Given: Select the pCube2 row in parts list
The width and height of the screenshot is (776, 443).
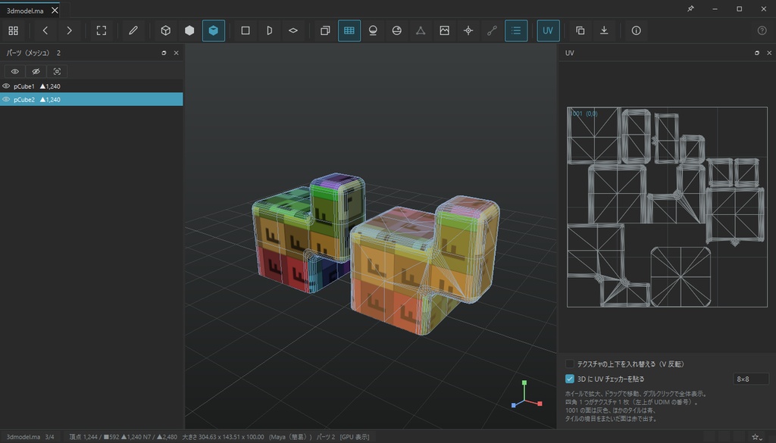Looking at the screenshot, I should [x=92, y=99].
